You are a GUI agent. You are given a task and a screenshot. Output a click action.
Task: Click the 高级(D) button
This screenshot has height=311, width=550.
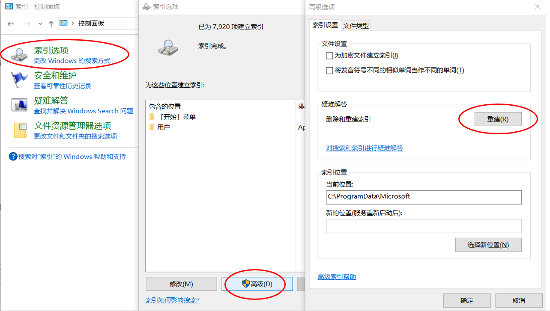pyautogui.click(x=257, y=284)
